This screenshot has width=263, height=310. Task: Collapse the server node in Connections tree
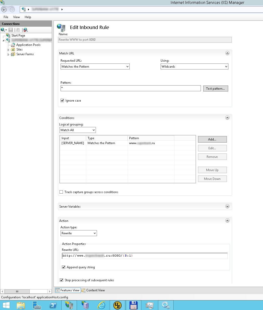point(3,40)
